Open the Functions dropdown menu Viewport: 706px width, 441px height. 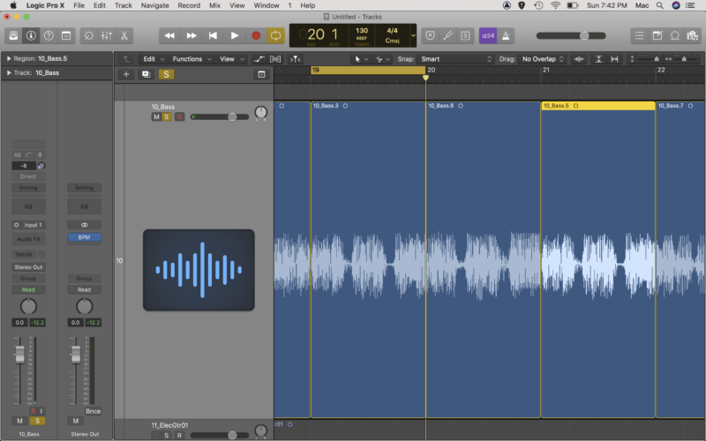(192, 59)
